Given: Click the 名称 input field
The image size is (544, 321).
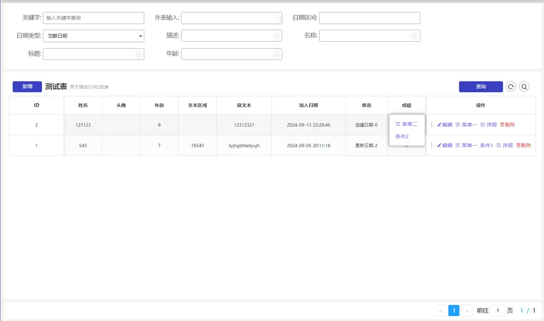Looking at the screenshot, I should click(x=370, y=36).
